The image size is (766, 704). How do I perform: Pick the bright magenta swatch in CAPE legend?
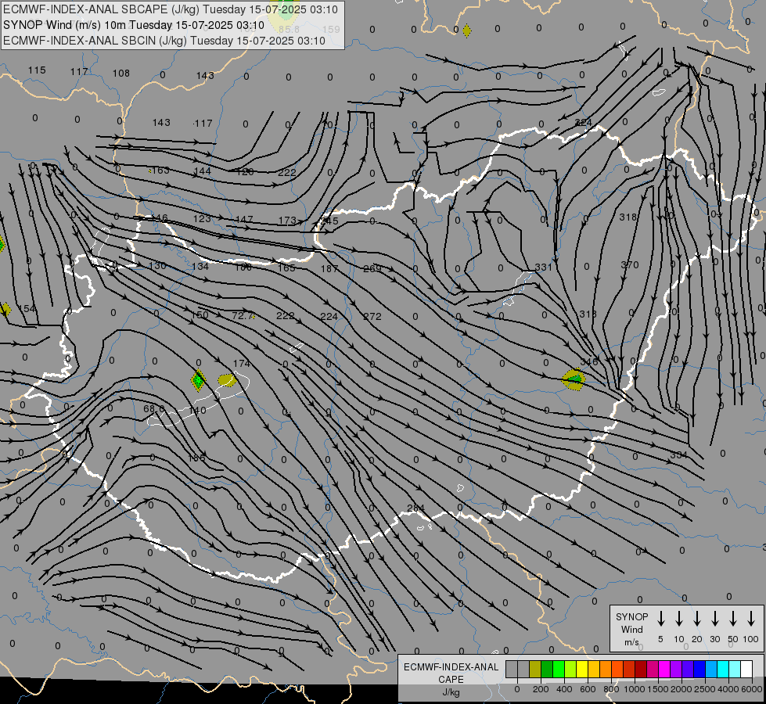pos(664,670)
